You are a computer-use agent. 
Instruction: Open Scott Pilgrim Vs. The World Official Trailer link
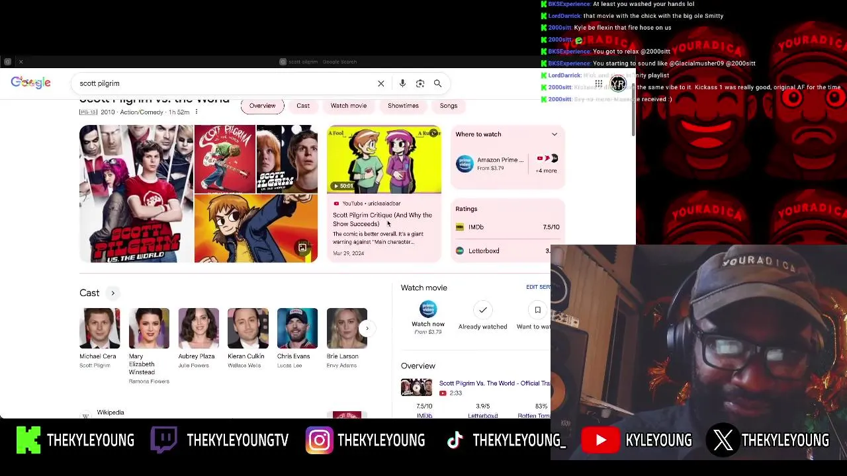coord(494,383)
